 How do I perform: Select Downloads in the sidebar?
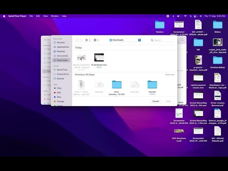tap(61, 60)
